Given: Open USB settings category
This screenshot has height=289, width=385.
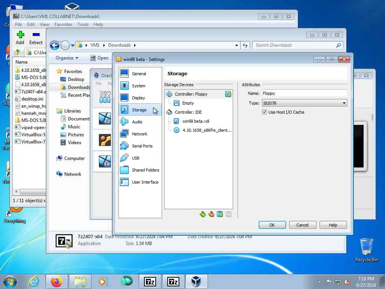Looking at the screenshot, I should tap(140, 158).
